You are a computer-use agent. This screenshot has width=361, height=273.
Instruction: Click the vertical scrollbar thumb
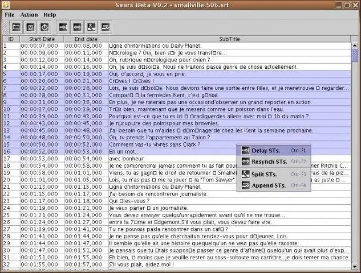click(355, 55)
